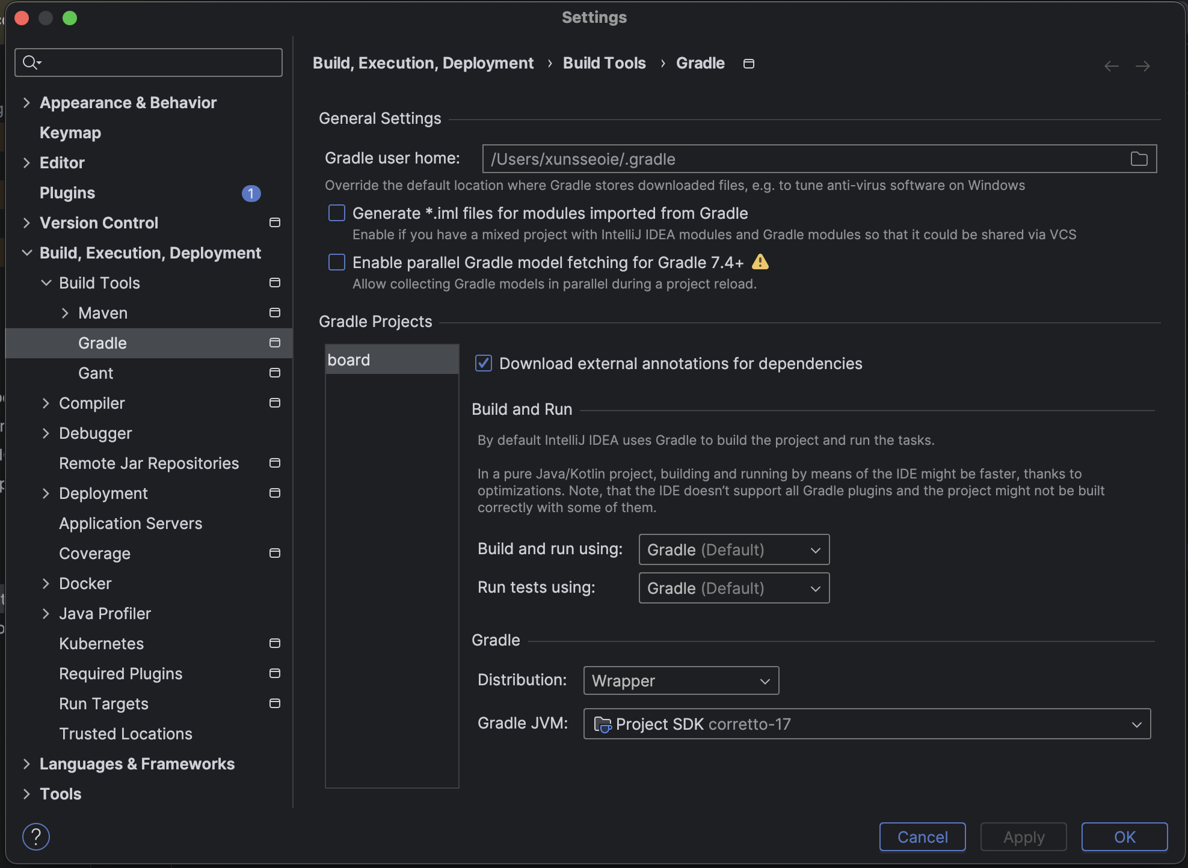Expand the Maven tree node
The width and height of the screenshot is (1188, 868).
click(x=65, y=313)
